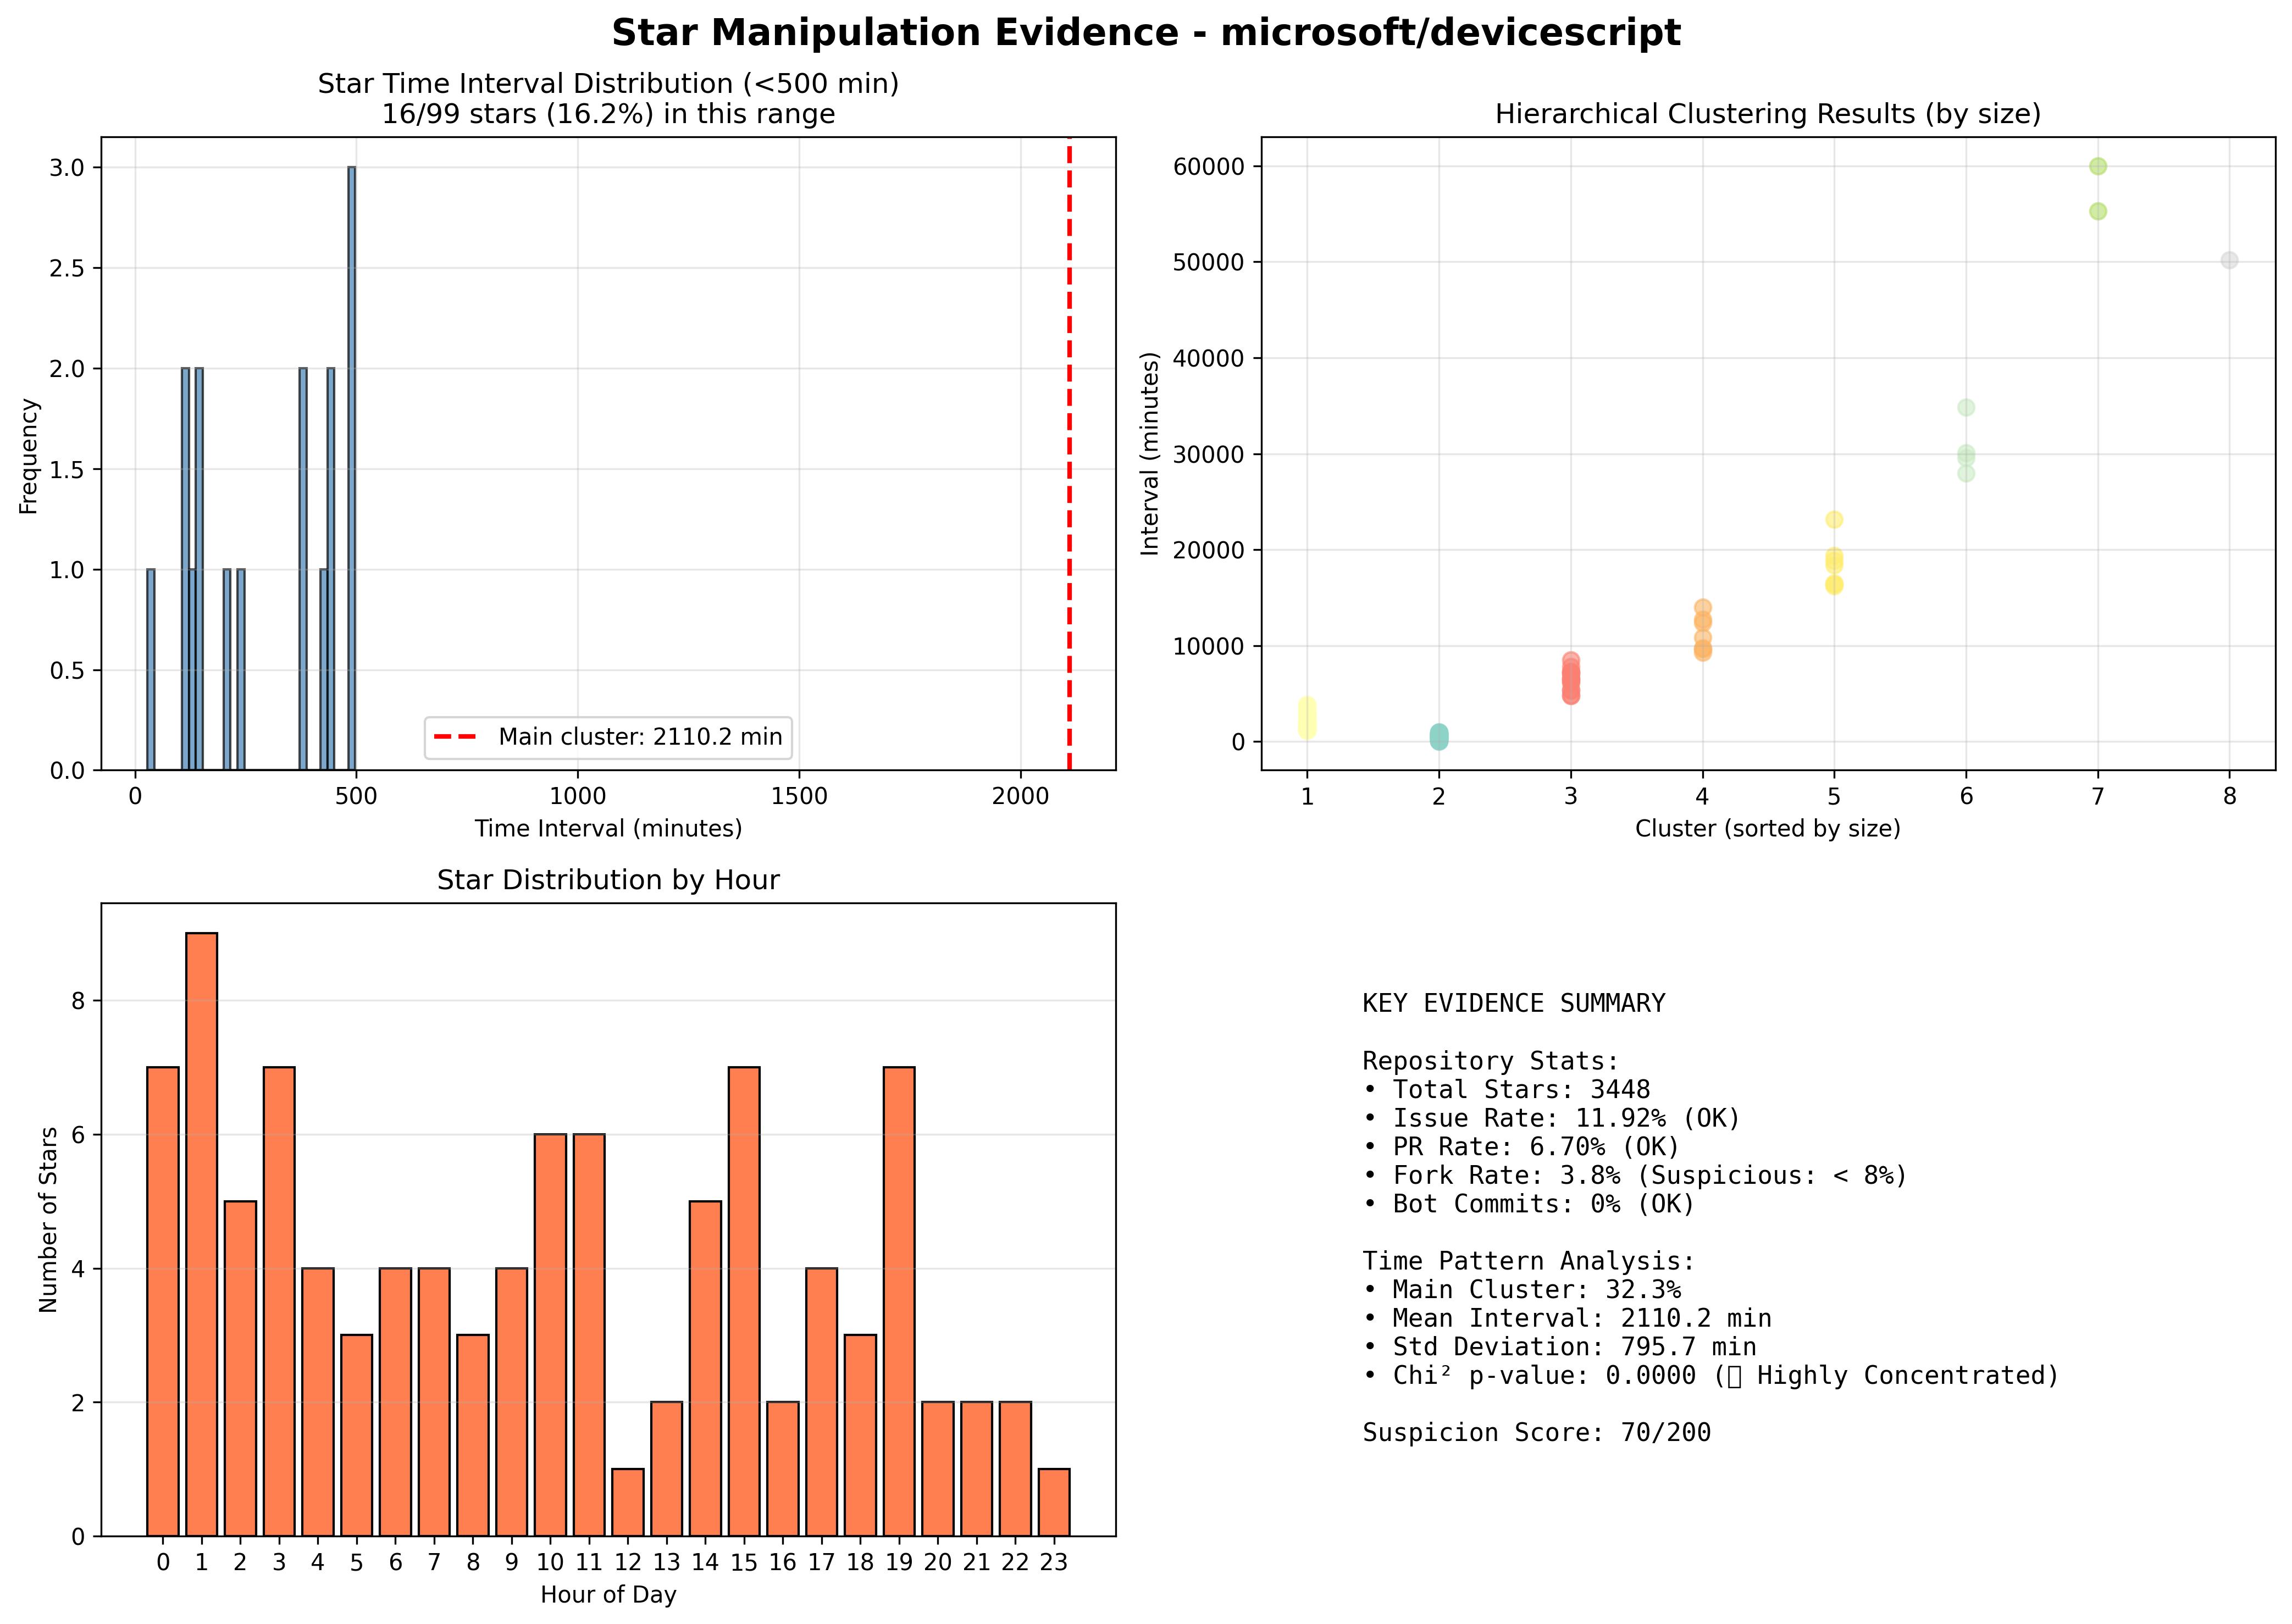The width and height of the screenshot is (2292, 1624).
Task: Click the highest green cluster 7 point near 60000
Action: pos(2098,166)
